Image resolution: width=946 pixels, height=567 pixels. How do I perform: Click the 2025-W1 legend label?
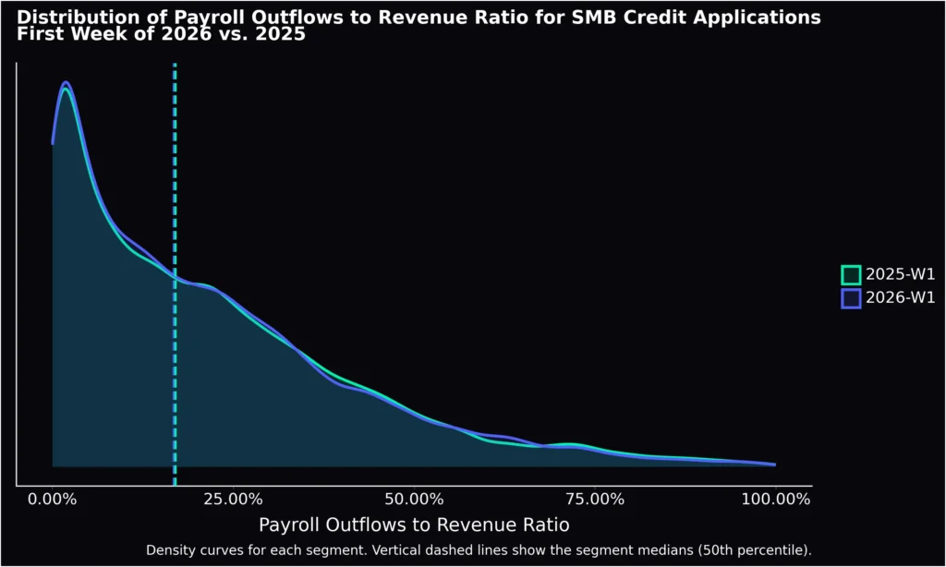coord(900,274)
